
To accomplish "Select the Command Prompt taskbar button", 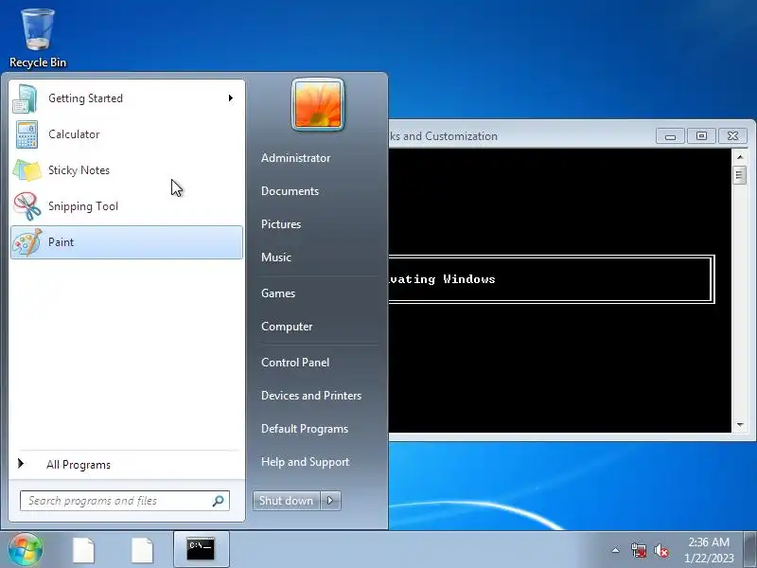I will click(x=201, y=549).
